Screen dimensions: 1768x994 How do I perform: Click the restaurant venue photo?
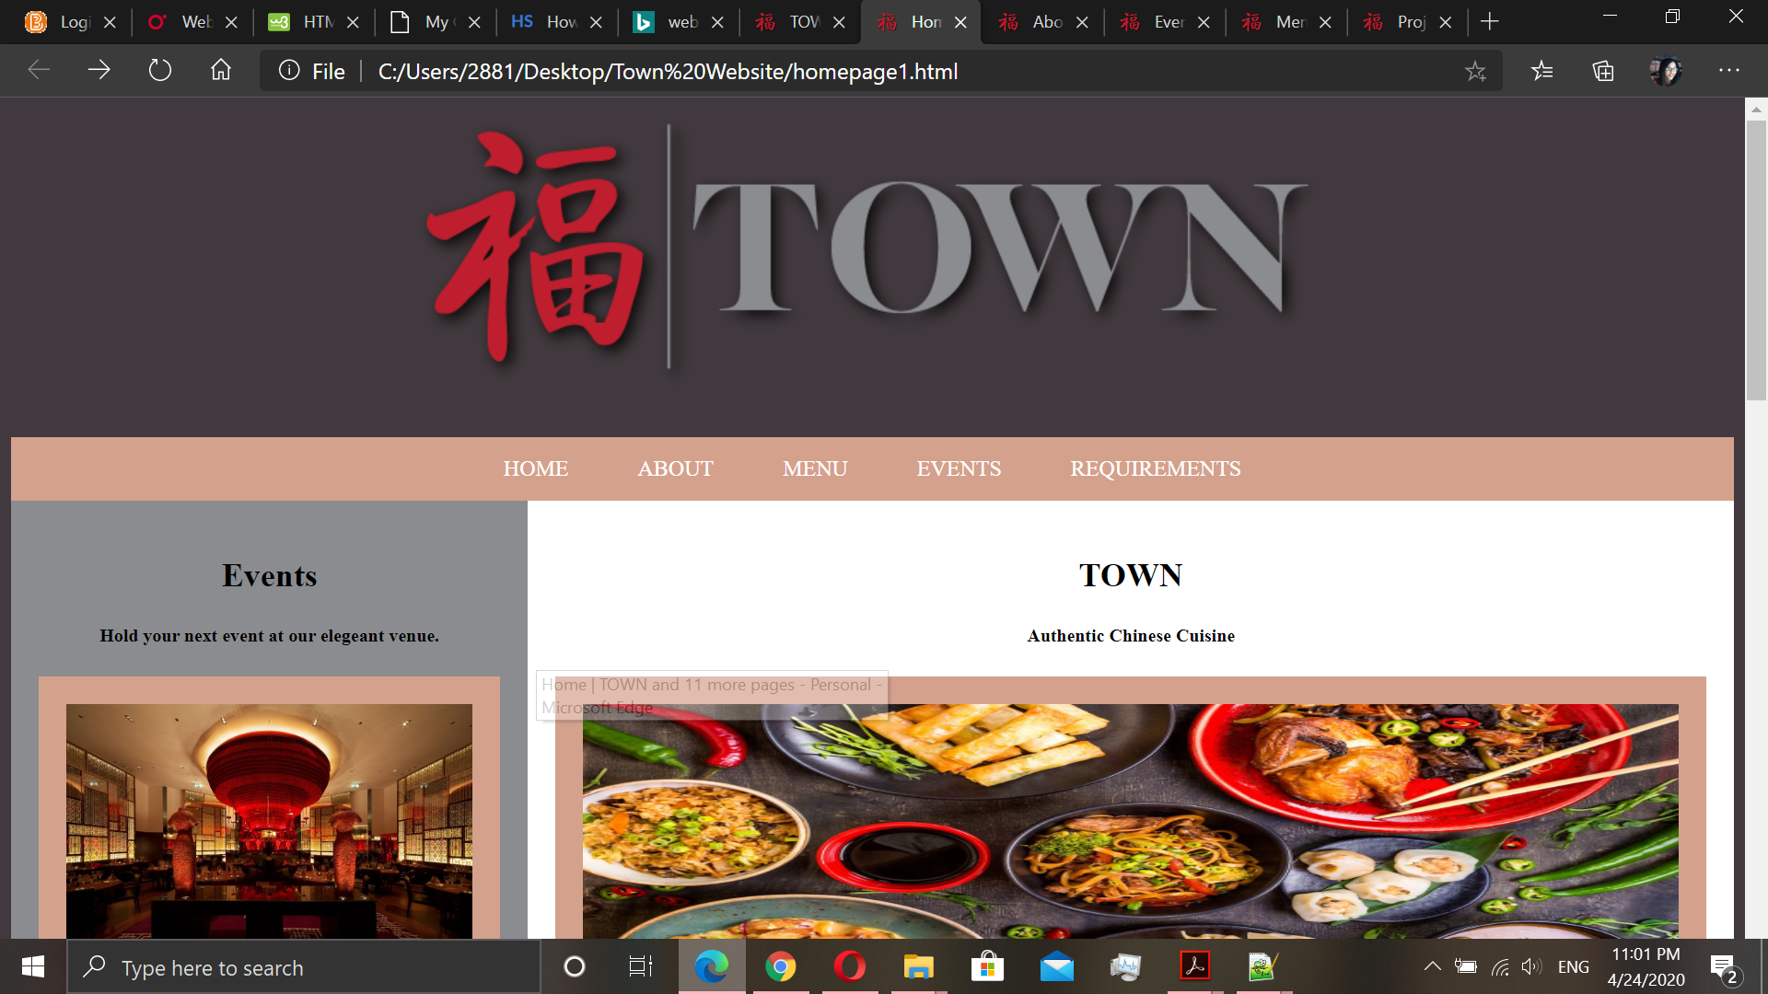(x=269, y=821)
